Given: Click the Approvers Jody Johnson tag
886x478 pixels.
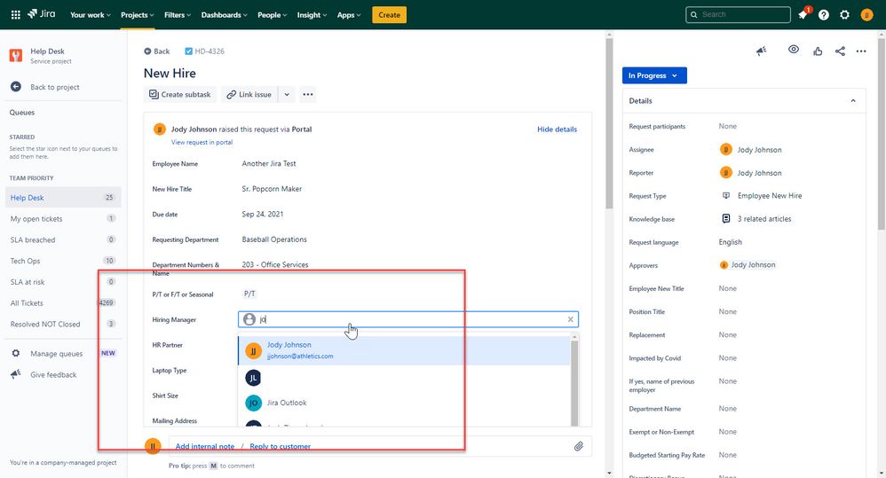Looking at the screenshot, I should click(748, 264).
